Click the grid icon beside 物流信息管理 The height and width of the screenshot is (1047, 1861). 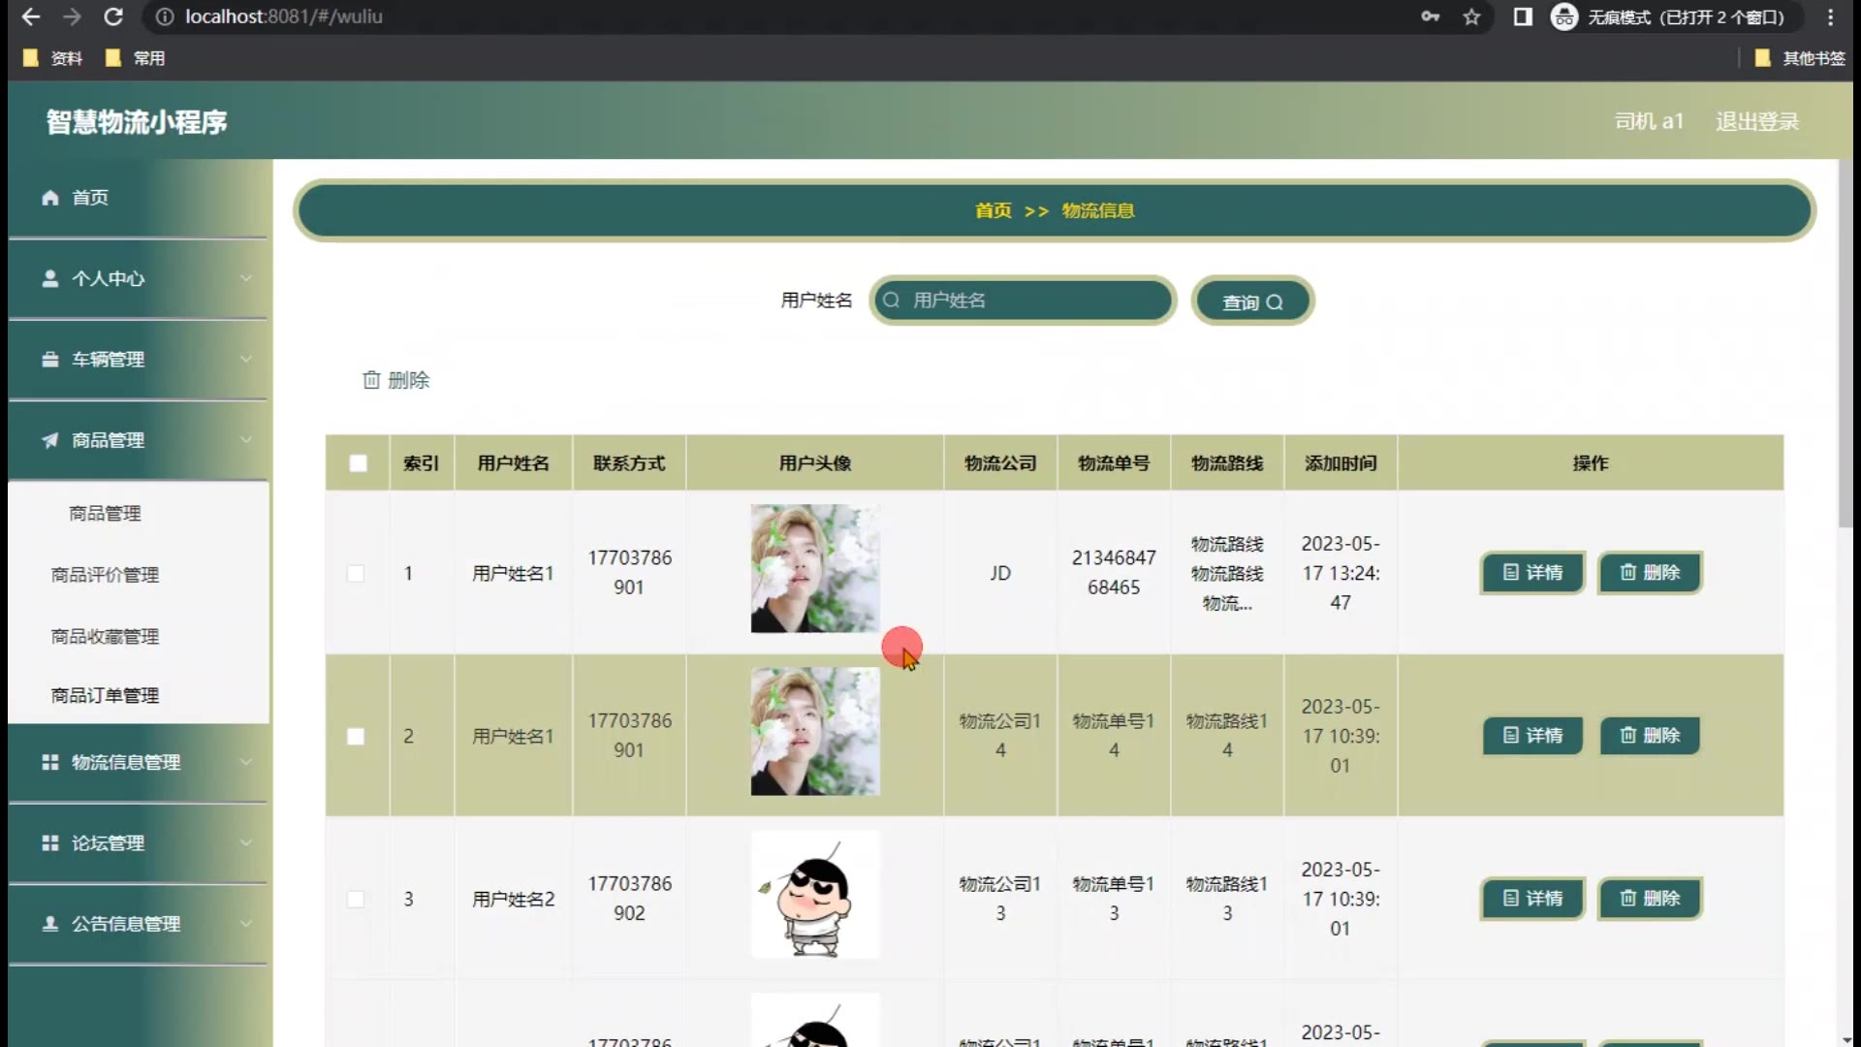[50, 763]
